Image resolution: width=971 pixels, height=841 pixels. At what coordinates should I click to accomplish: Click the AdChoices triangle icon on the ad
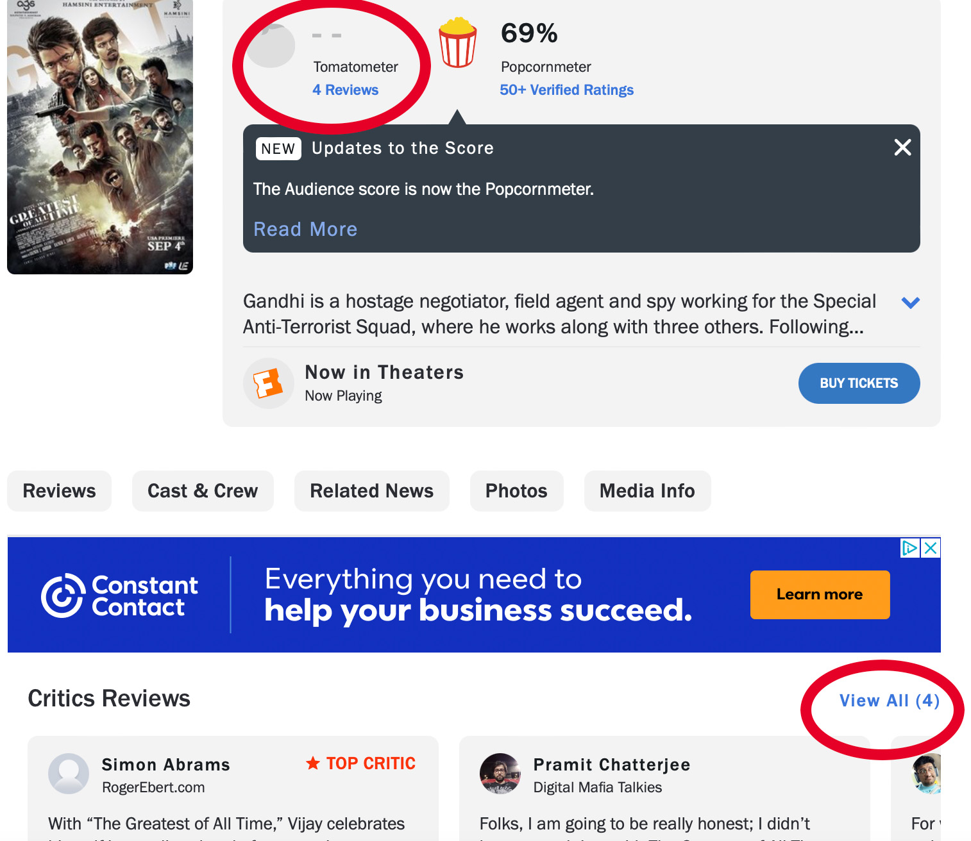click(909, 548)
